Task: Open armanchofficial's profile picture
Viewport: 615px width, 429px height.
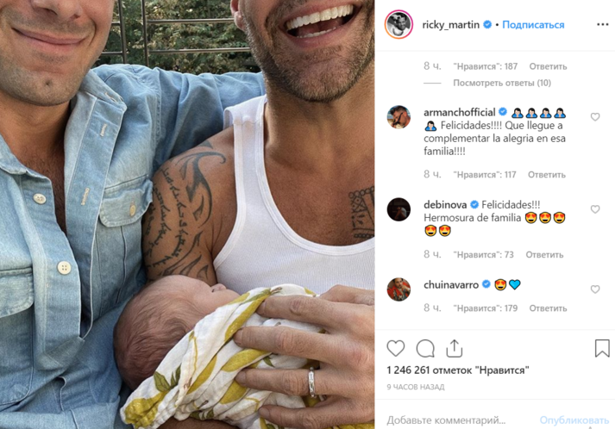Action: [x=398, y=117]
